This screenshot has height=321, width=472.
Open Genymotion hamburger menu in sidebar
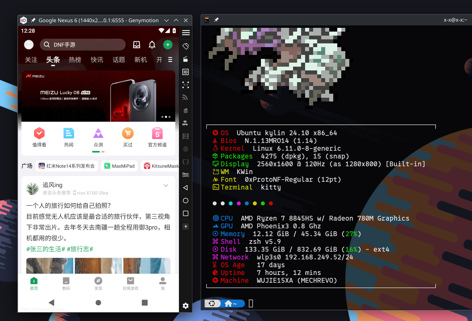(186, 33)
